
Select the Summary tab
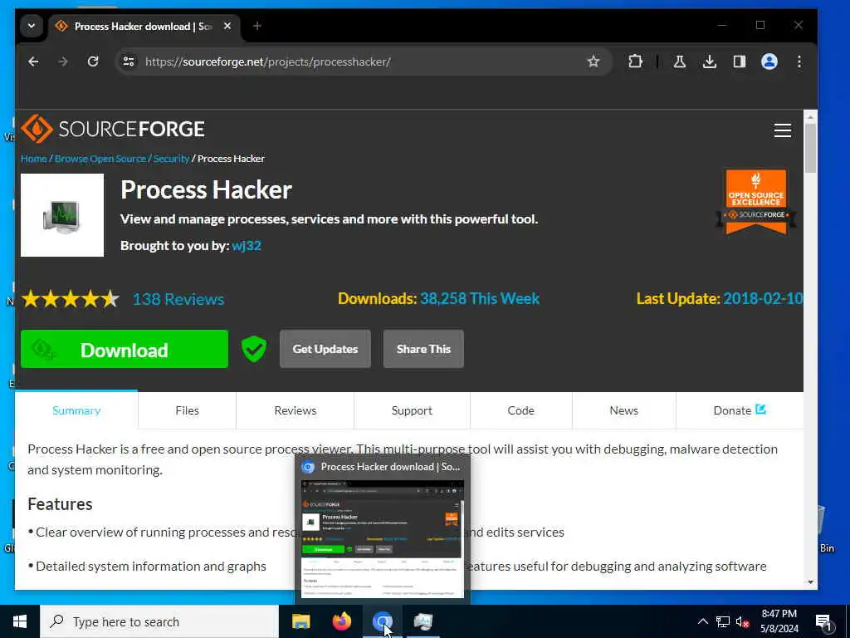coord(76,410)
